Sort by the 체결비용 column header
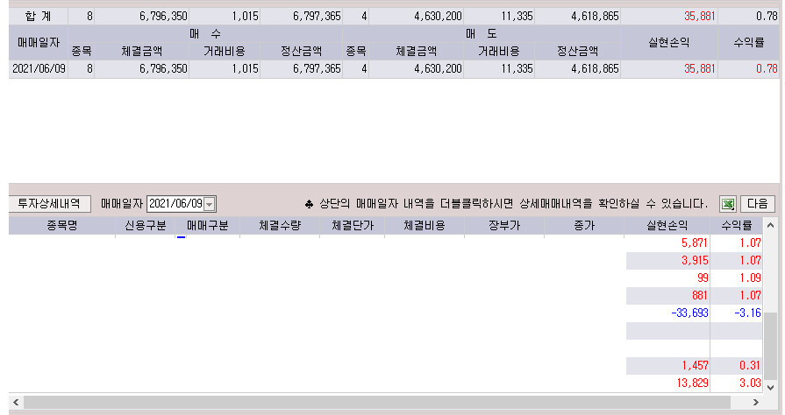The image size is (785, 415). coord(425,226)
